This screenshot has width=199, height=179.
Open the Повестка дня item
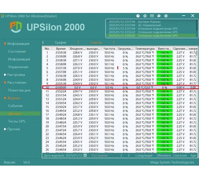click(19, 90)
